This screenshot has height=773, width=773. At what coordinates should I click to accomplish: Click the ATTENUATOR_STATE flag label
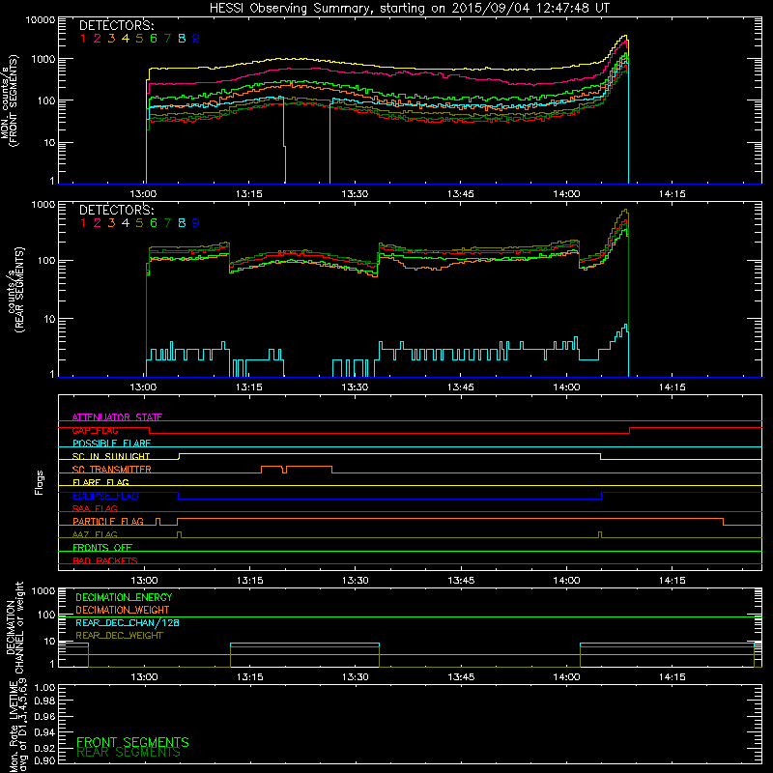[x=117, y=417]
